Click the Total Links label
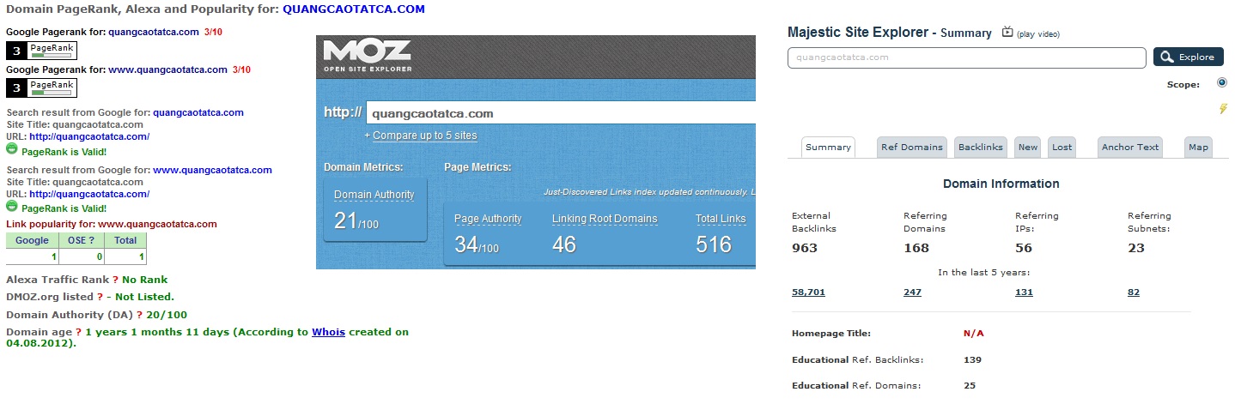The image size is (1235, 410). pyautogui.click(x=721, y=219)
